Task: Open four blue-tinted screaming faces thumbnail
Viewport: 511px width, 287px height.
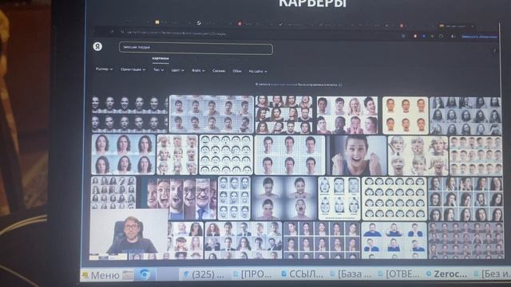Action: pyautogui.click(x=284, y=199)
